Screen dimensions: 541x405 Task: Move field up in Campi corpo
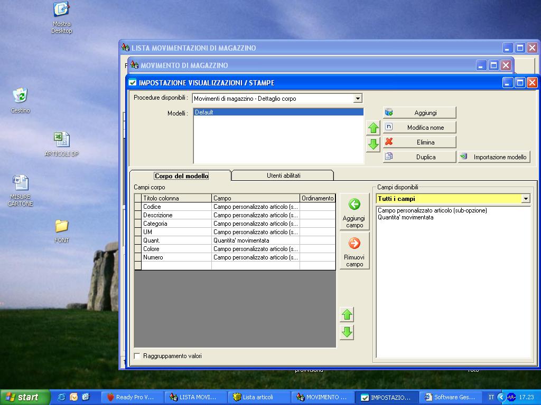(347, 315)
